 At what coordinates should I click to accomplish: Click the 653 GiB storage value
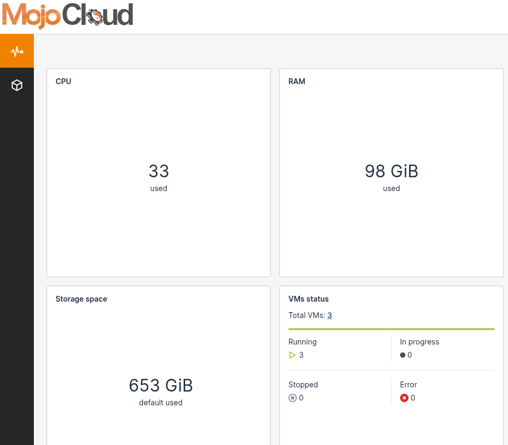(161, 385)
